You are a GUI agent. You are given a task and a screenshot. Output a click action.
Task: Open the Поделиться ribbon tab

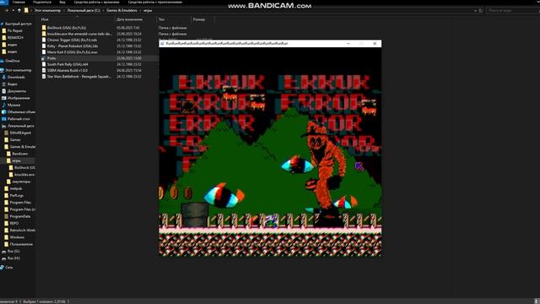click(42, 2)
